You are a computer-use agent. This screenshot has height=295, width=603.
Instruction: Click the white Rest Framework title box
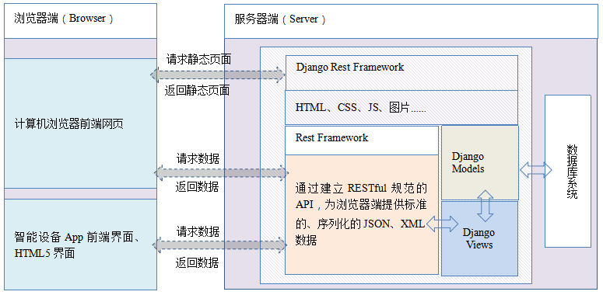pos(362,141)
